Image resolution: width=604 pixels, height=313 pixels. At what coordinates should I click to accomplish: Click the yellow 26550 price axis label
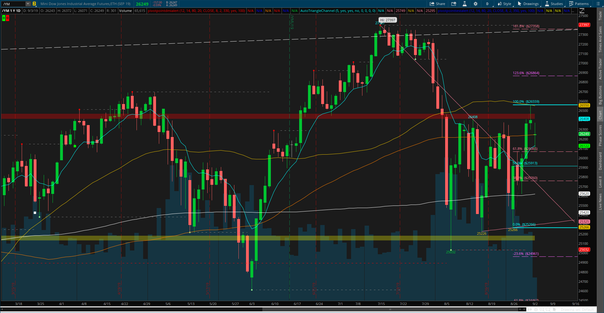click(584, 105)
